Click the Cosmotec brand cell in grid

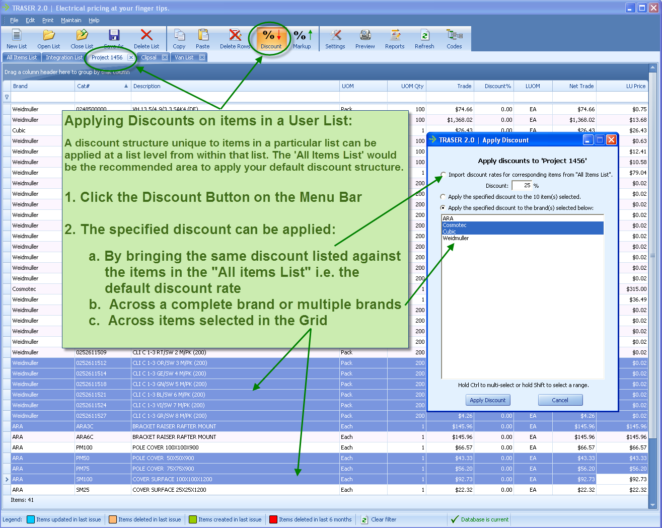tap(43, 289)
